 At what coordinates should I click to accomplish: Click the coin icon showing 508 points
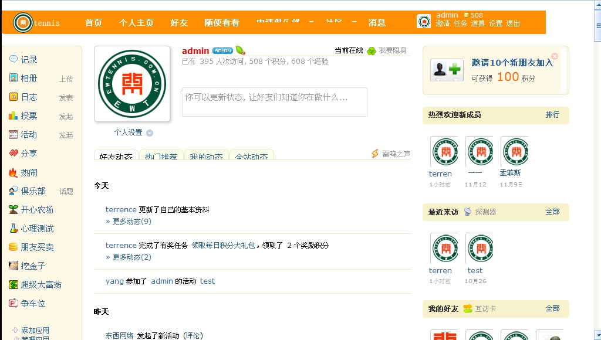click(467, 15)
